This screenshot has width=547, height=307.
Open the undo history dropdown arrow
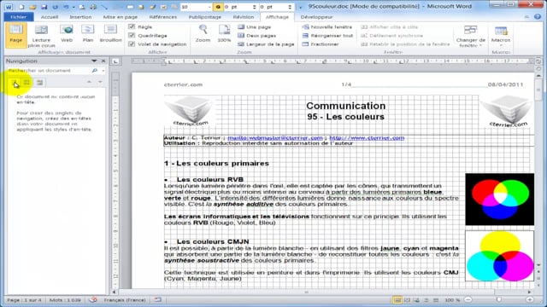pyautogui.click(x=74, y=7)
